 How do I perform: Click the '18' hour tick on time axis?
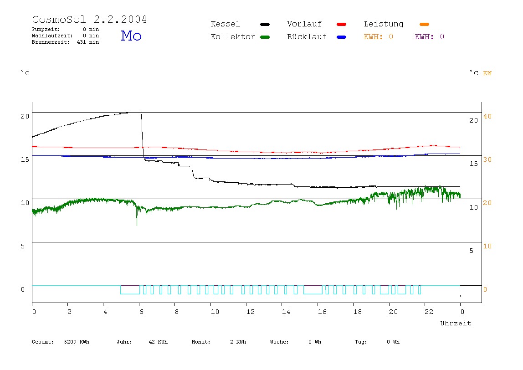358,312
